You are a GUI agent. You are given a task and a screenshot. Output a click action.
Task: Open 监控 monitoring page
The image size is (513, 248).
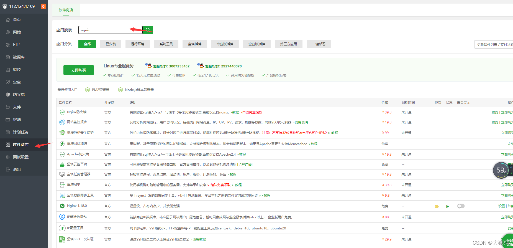click(17, 70)
